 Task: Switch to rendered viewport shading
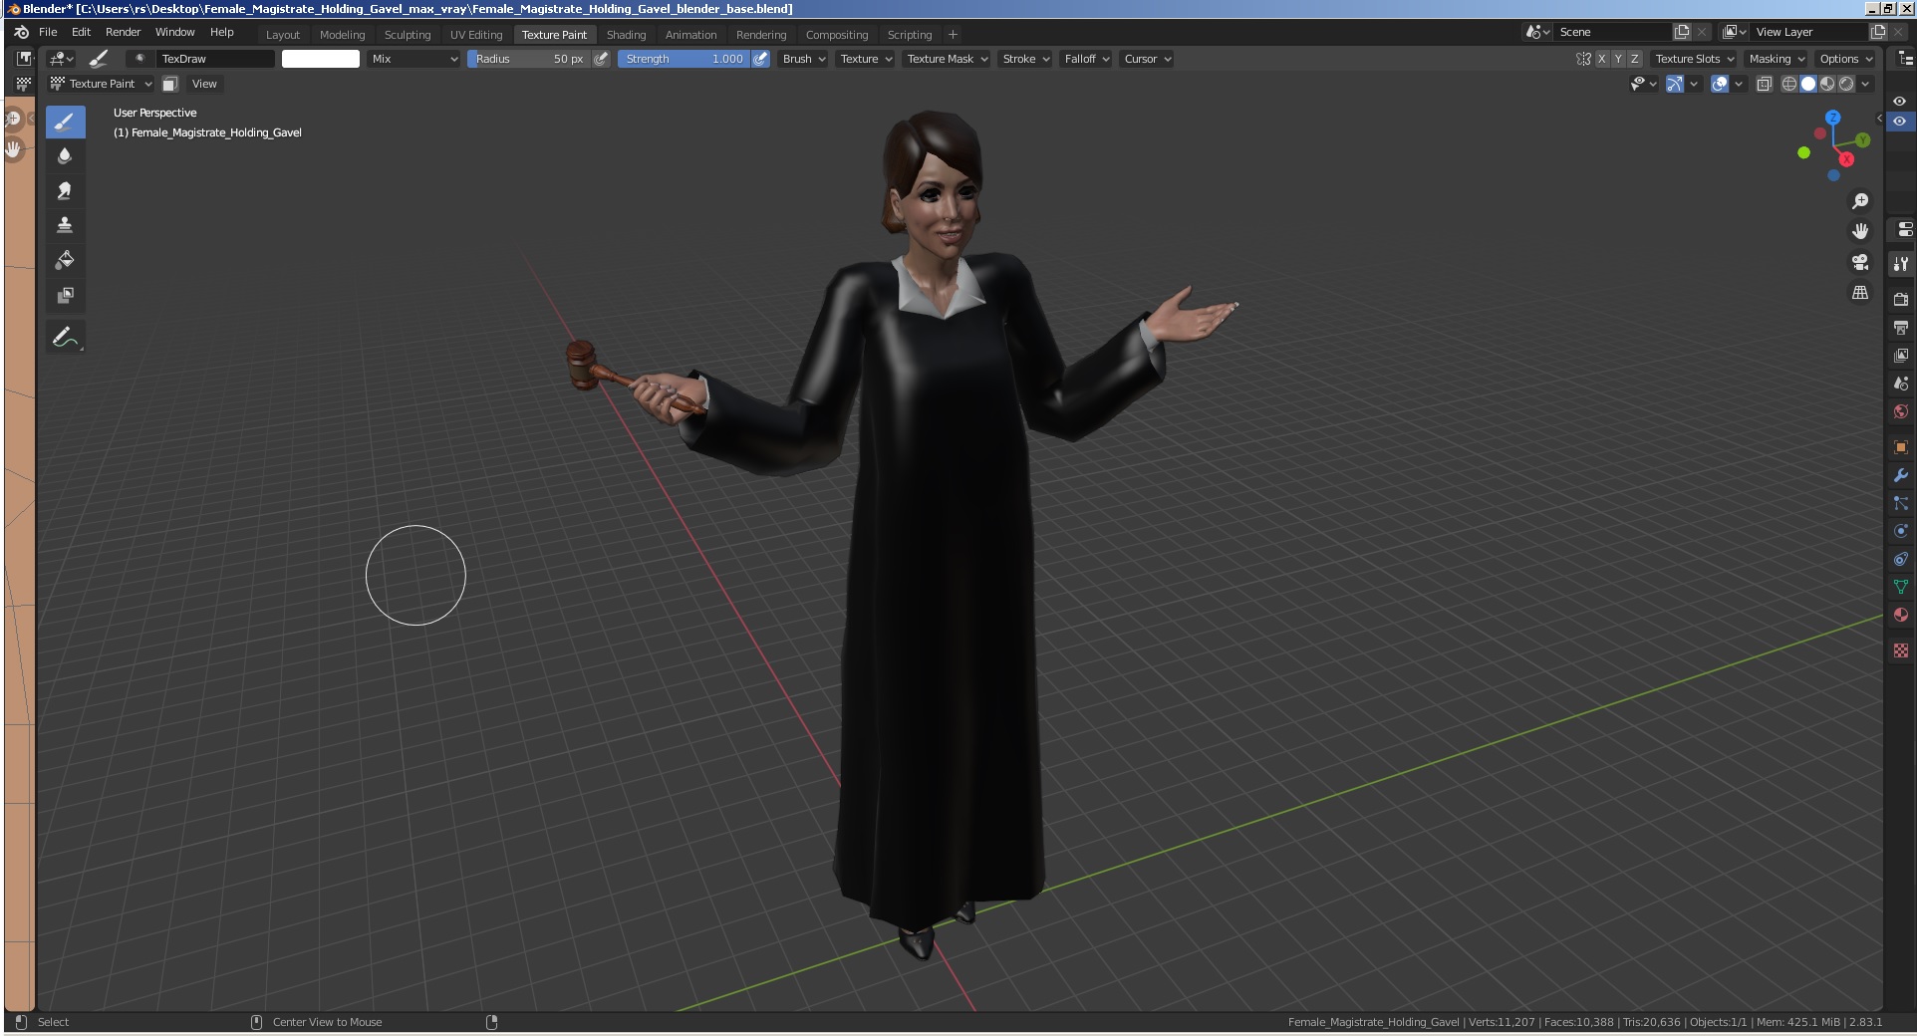click(x=1846, y=84)
